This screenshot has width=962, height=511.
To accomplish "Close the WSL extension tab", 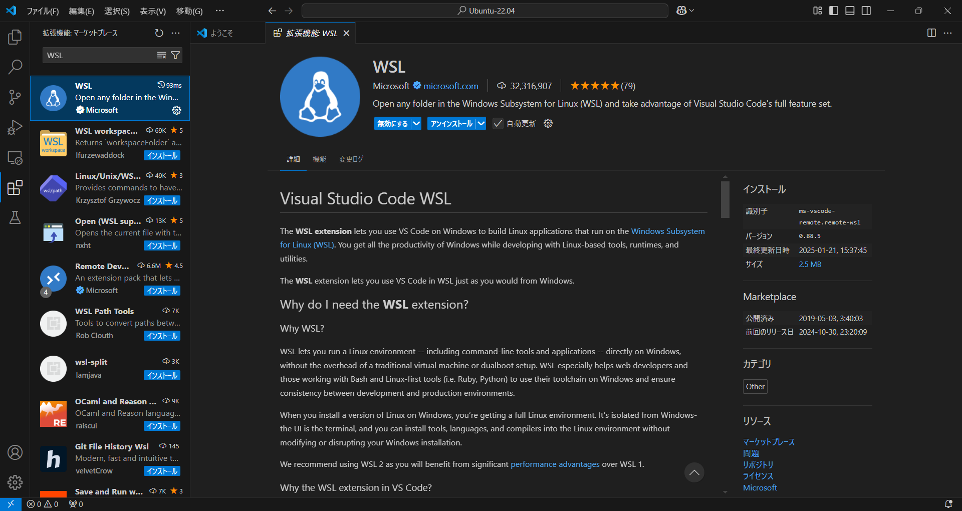I will tap(346, 33).
